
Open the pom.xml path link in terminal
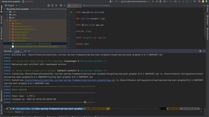(70, 80)
